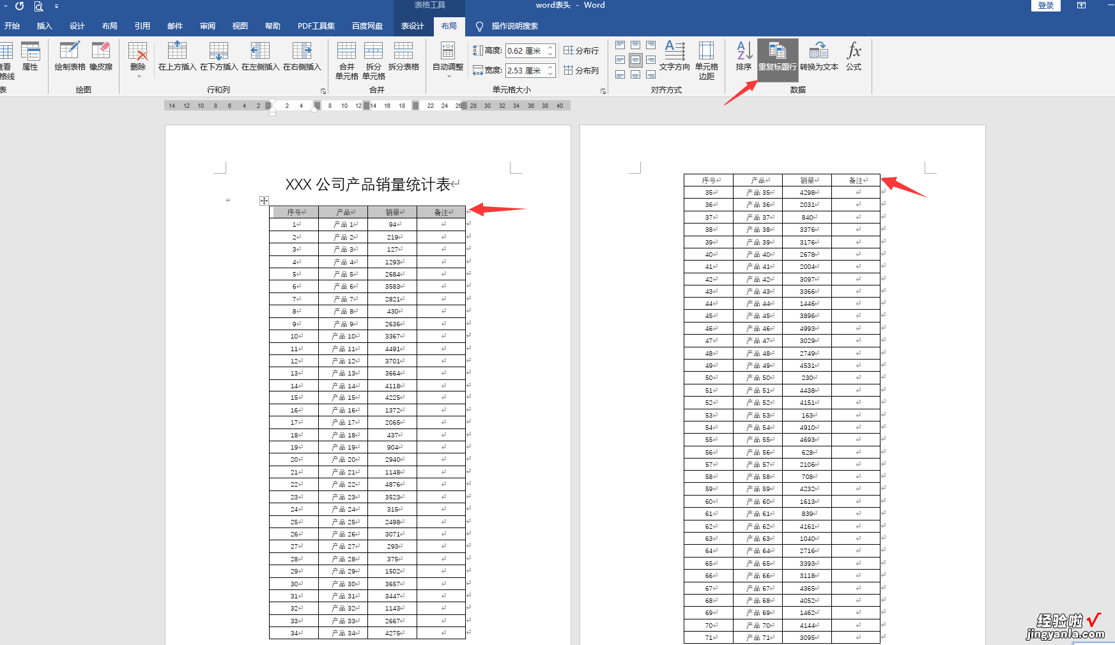This screenshot has height=645, width=1115.
Task: Click the 销量 header cell on second page
Action: (807, 180)
